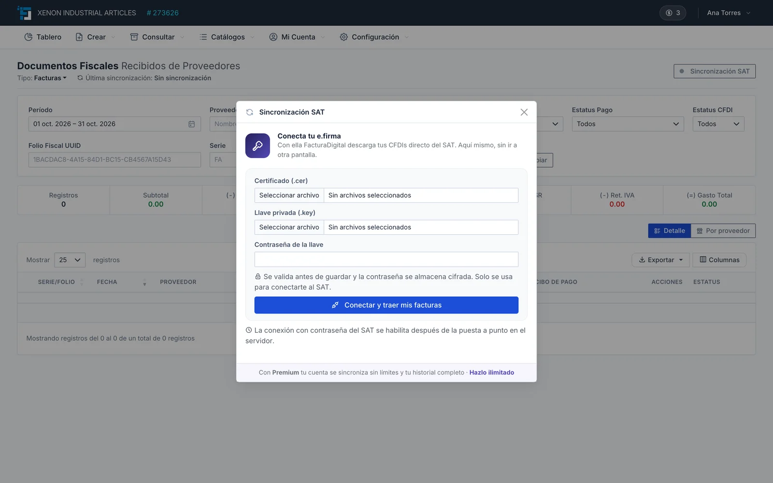Viewport: 773px width, 483px height.
Task: Click the sync icon in the dialog title
Action: click(x=250, y=112)
